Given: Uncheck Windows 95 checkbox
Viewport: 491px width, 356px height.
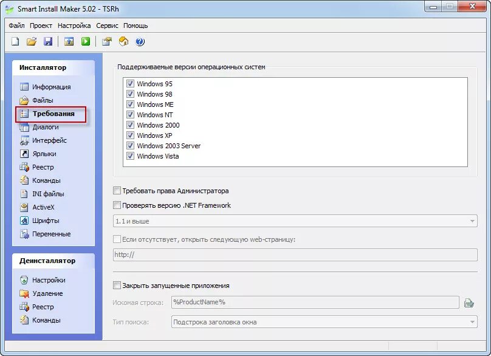Looking at the screenshot, I should pyautogui.click(x=130, y=84).
